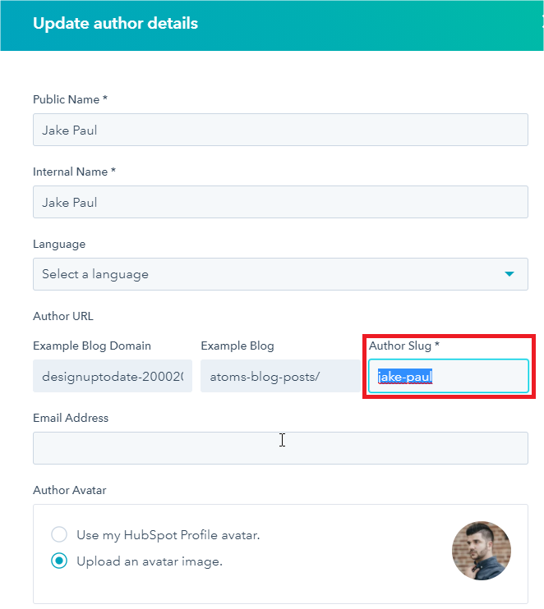Focus the Author Slug field containing jake-paul
Screen dimensions: 544x609
click(x=448, y=377)
